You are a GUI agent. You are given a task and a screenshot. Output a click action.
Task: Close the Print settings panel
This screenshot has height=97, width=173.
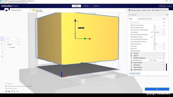(x=167, y=15)
